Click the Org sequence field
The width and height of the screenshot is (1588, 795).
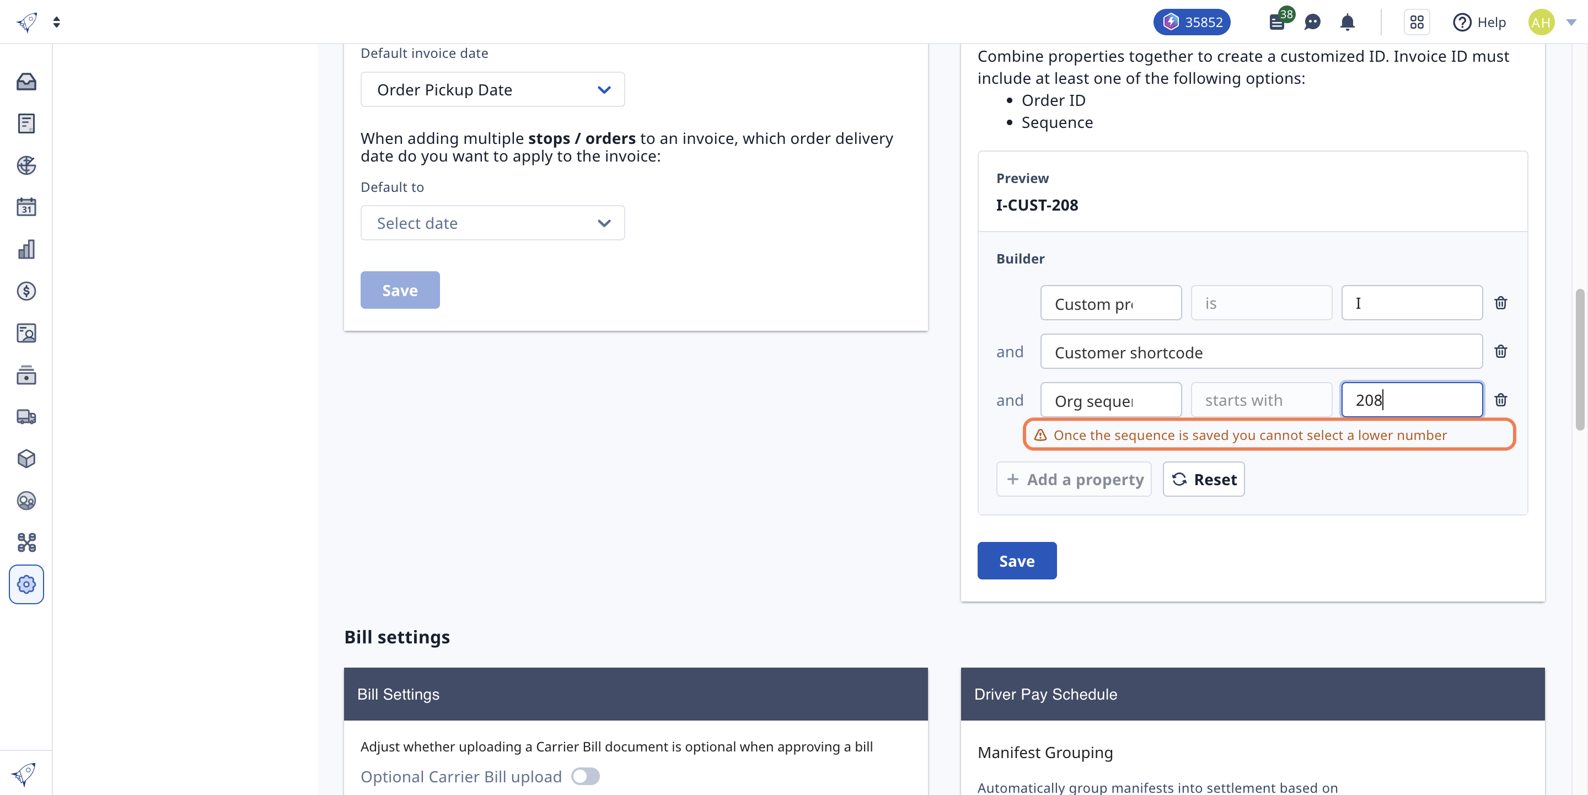click(1111, 401)
